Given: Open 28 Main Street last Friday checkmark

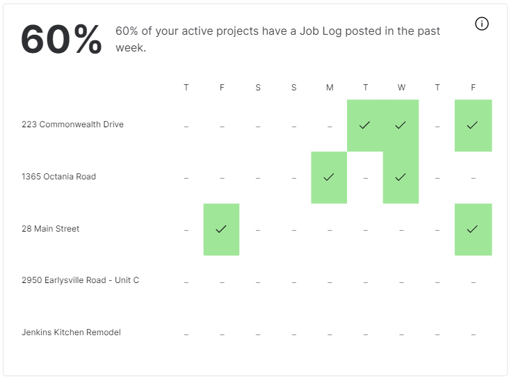Looking at the screenshot, I should (x=473, y=229).
